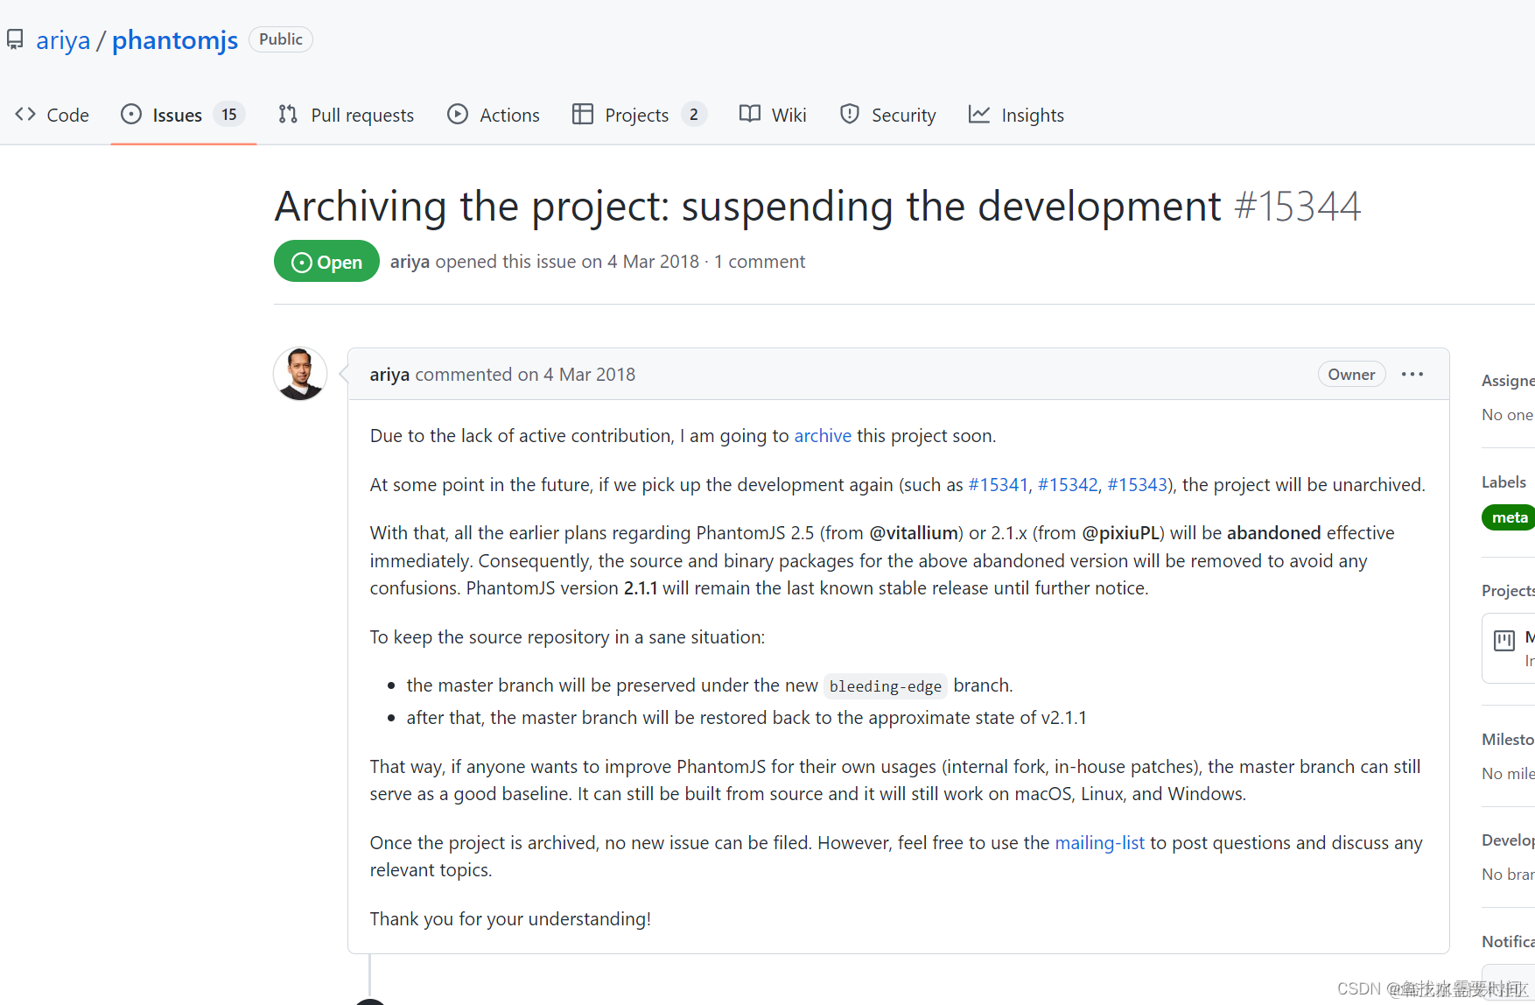The height and width of the screenshot is (1005, 1535).
Task: Switch to the Issues tab
Action: click(x=177, y=116)
